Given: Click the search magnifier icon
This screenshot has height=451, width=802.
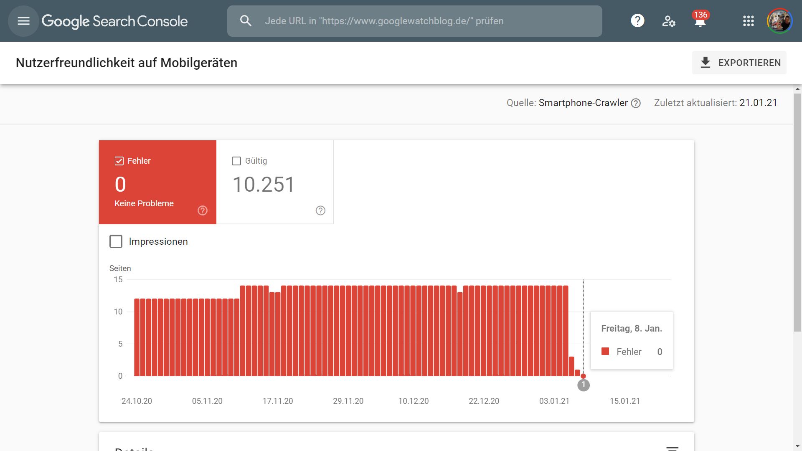Looking at the screenshot, I should point(246,21).
